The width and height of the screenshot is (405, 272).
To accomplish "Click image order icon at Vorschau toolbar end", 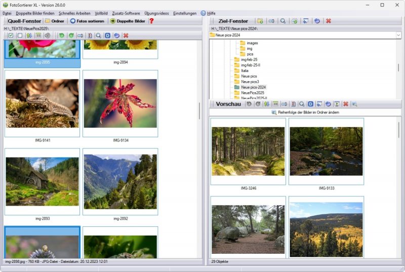I will (x=355, y=104).
